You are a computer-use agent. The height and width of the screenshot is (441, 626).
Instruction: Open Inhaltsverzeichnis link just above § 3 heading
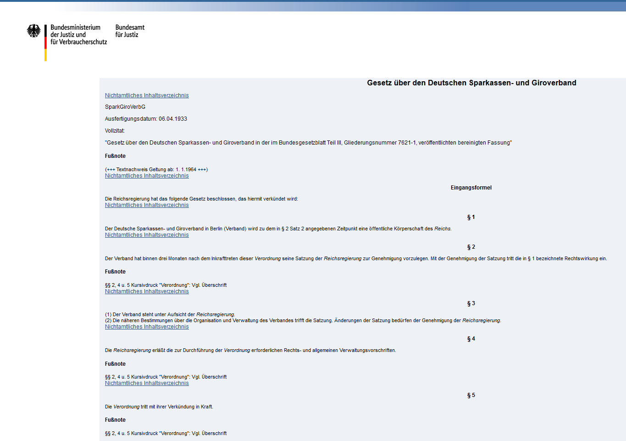coord(147,291)
